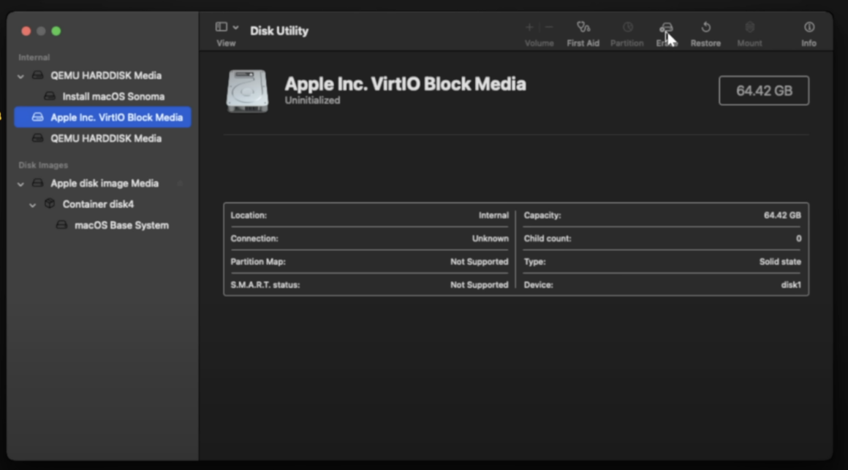
Task: Click the container icon beside Container disk4
Action: (x=50, y=204)
